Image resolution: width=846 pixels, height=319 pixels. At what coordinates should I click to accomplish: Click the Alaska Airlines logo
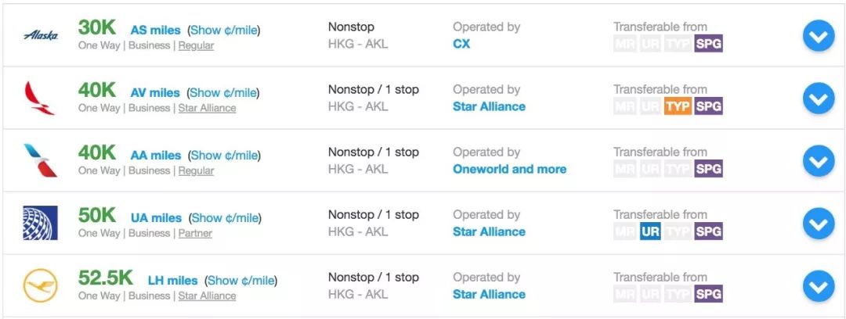pos(41,35)
